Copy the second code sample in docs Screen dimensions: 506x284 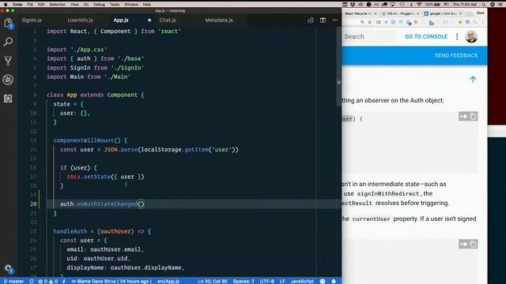click(x=473, y=244)
